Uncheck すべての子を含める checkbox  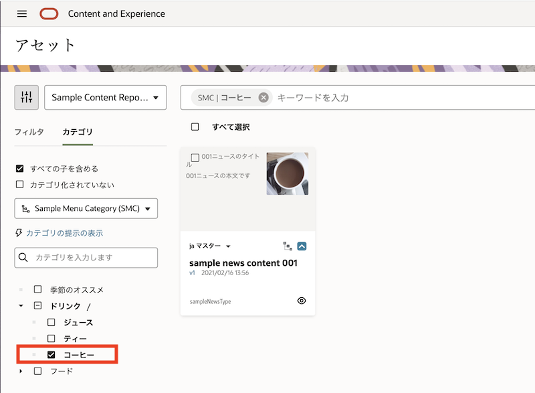point(19,169)
